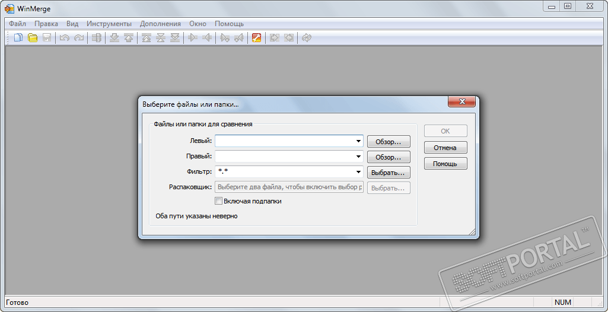Image resolution: width=608 pixels, height=312 pixels.
Task: Click the NUM indicator in status bar
Action: [x=563, y=303]
